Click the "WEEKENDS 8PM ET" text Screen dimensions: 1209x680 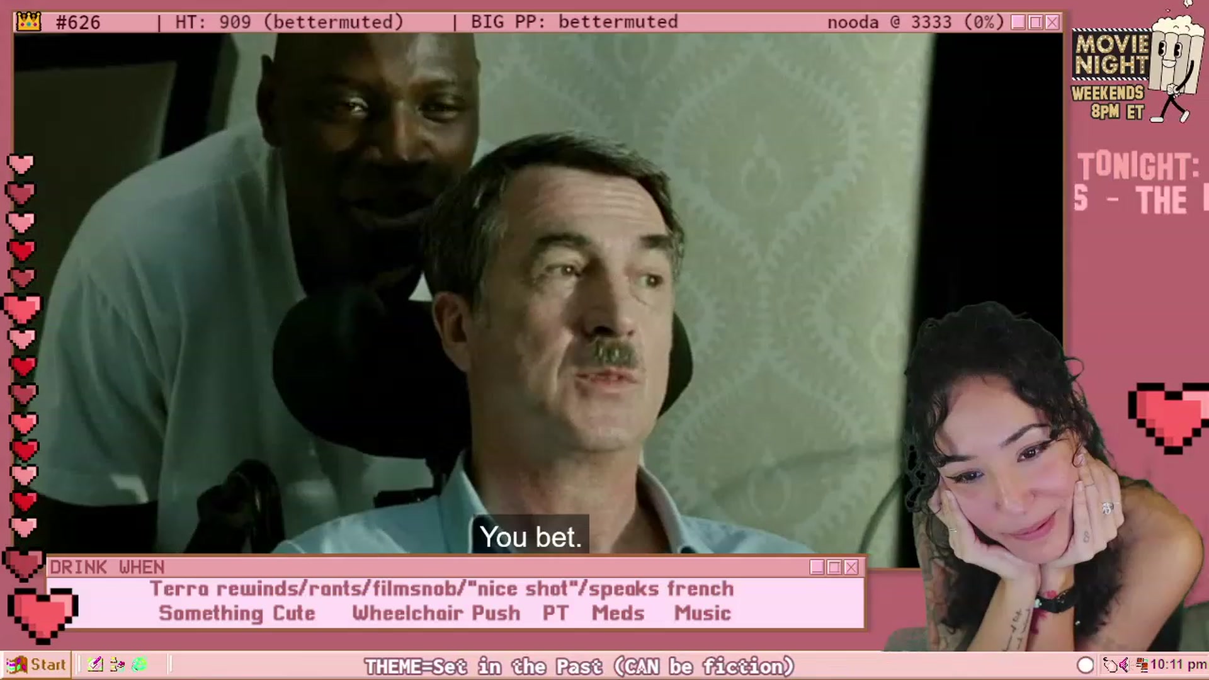(1108, 103)
